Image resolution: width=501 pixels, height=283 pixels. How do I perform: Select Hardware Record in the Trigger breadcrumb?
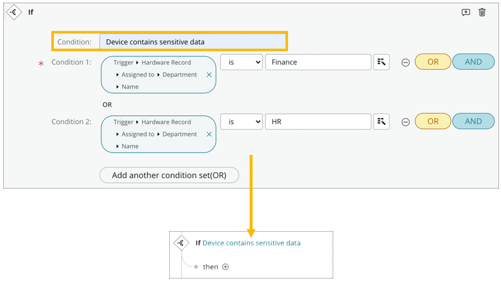pyautogui.click(x=166, y=63)
